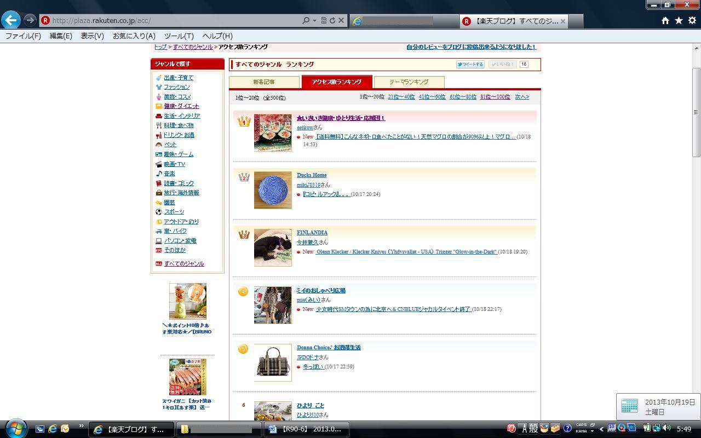Open the お気に入り(A) menu

pyautogui.click(x=134, y=36)
